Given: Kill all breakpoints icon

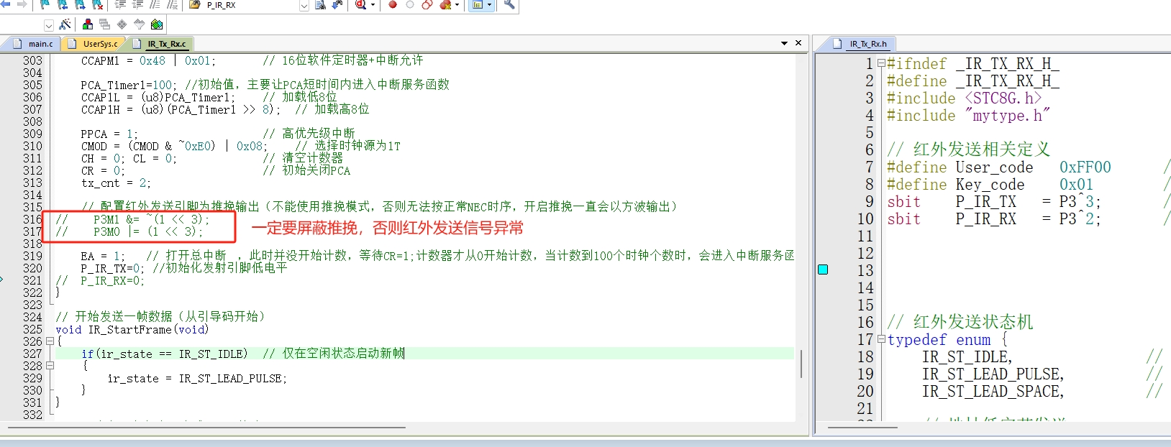Looking at the screenshot, I should [445, 4].
